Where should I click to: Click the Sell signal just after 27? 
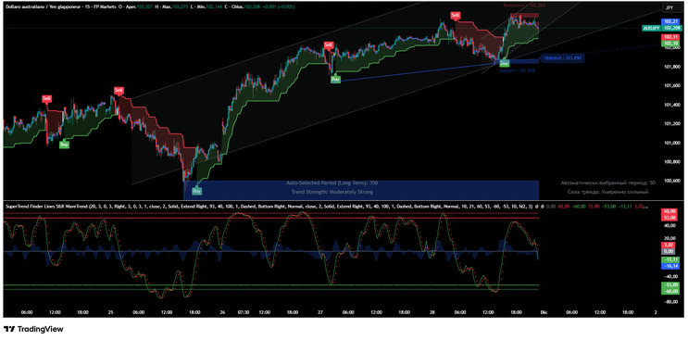coord(328,44)
